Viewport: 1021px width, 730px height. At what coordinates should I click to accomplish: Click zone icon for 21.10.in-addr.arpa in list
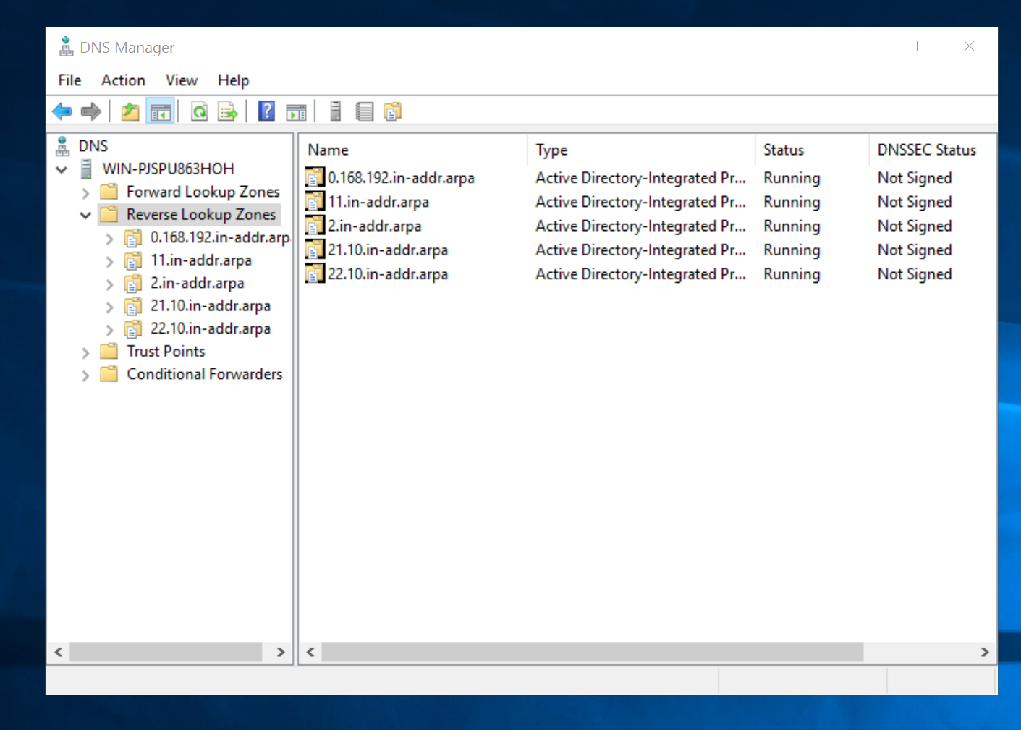(315, 250)
